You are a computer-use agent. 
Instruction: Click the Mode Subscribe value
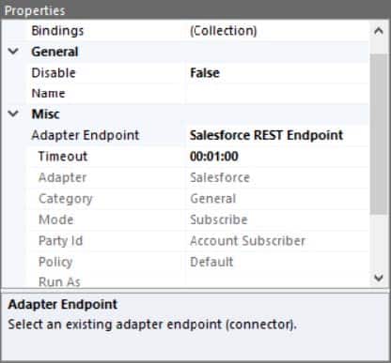(219, 219)
